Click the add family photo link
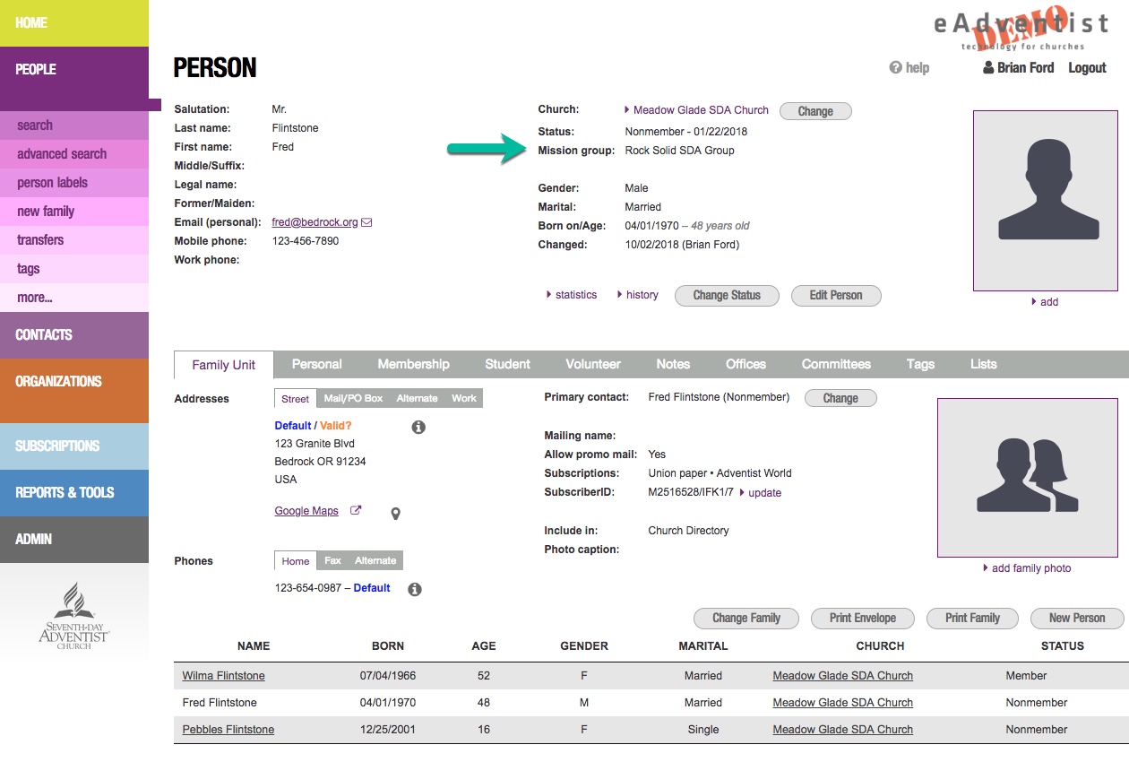1129x762 pixels. coord(1030,568)
